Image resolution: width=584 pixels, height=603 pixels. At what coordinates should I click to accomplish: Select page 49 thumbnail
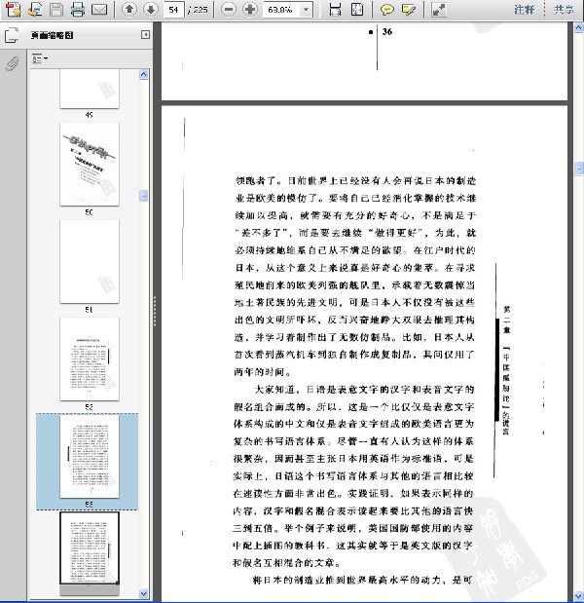tap(90, 89)
